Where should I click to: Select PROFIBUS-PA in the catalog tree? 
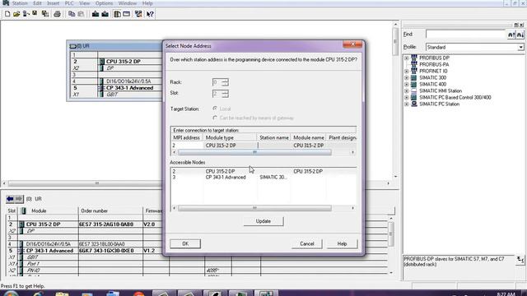(434, 64)
